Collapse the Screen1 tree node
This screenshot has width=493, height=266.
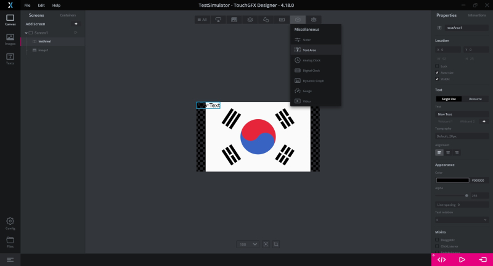[x=26, y=33]
